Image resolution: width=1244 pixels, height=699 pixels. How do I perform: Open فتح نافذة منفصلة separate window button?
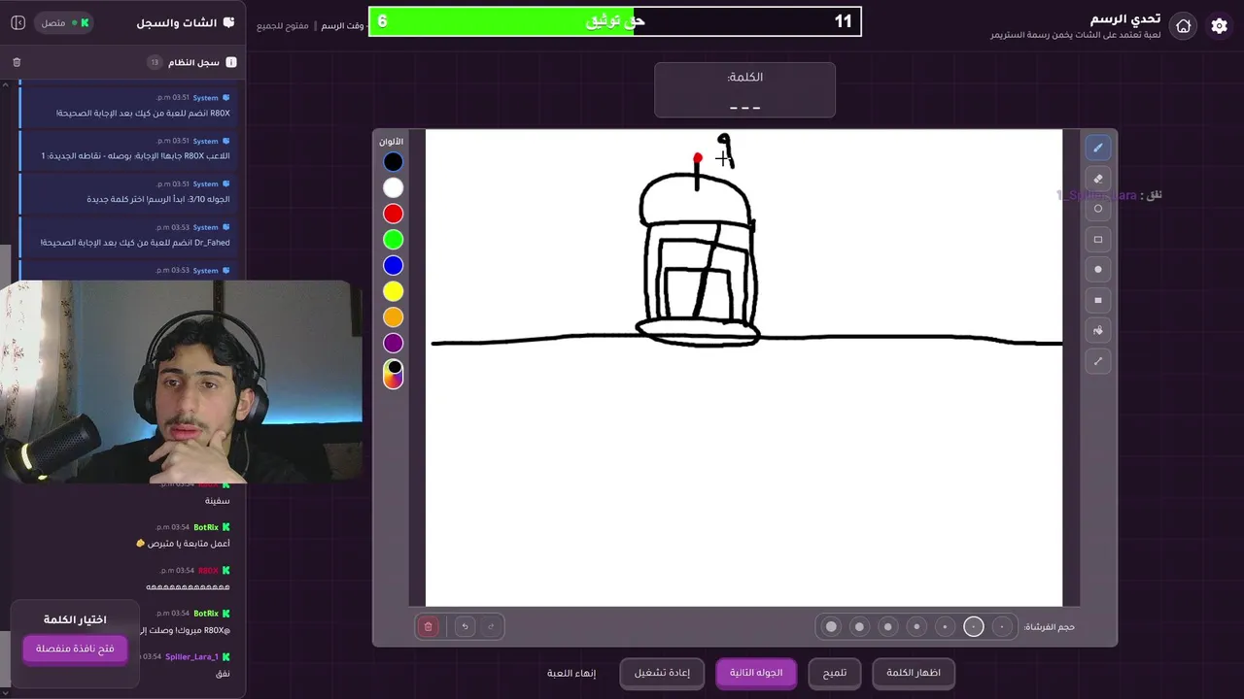coord(75,649)
